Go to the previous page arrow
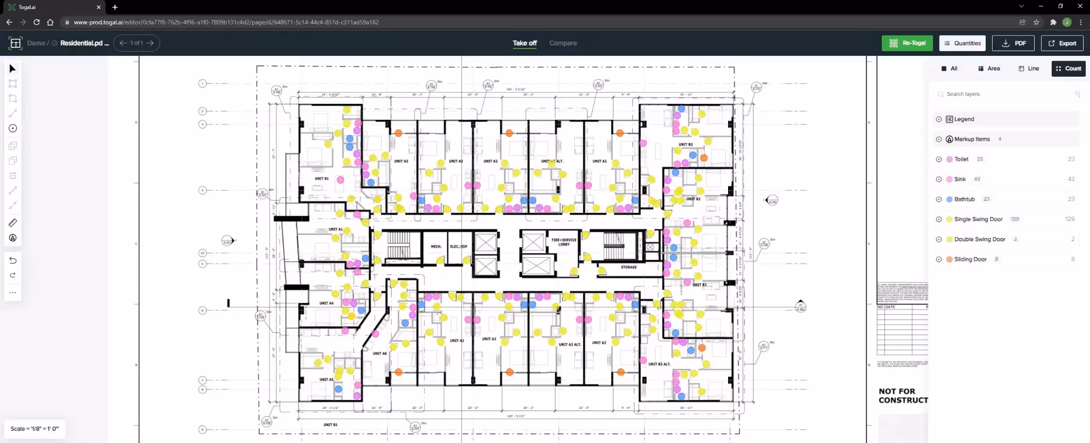 point(123,43)
